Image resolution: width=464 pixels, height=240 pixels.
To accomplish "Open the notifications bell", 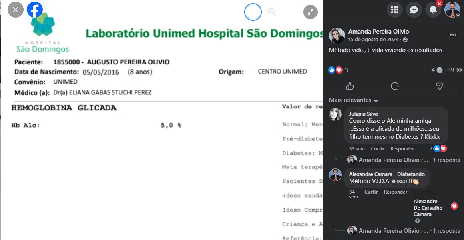I will tap(433, 10).
